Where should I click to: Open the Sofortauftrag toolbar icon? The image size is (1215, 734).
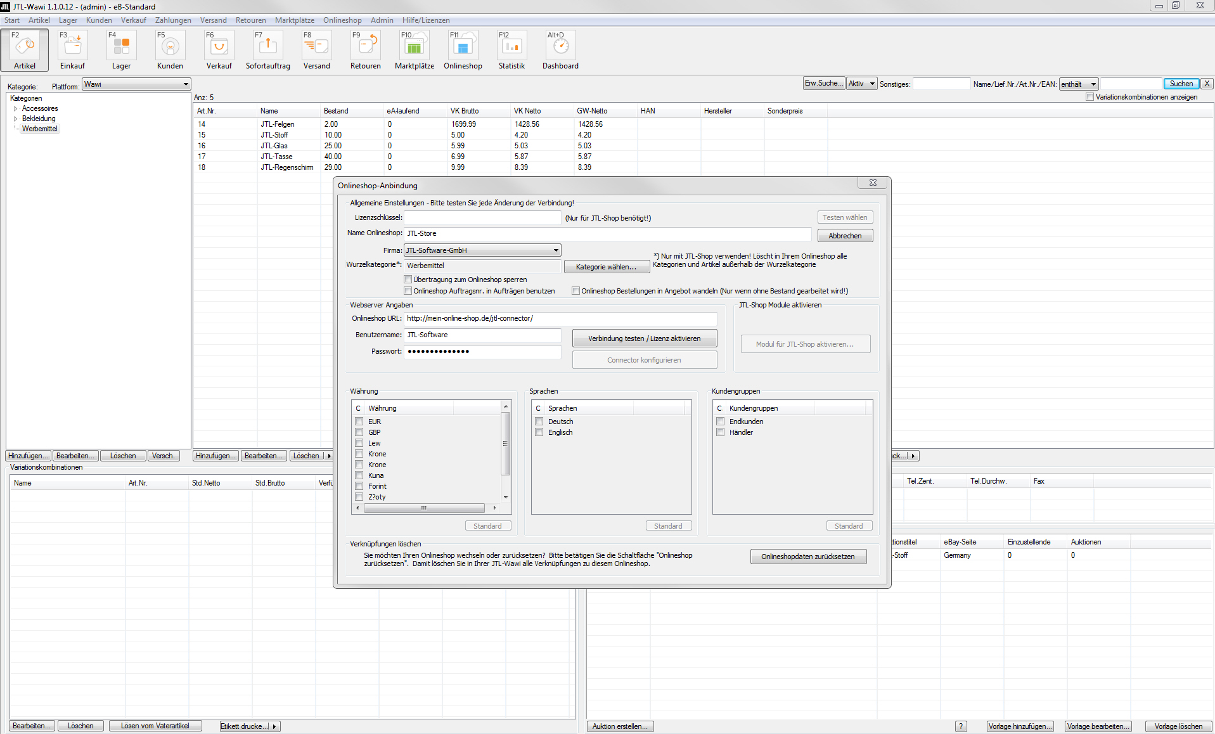coord(267,49)
